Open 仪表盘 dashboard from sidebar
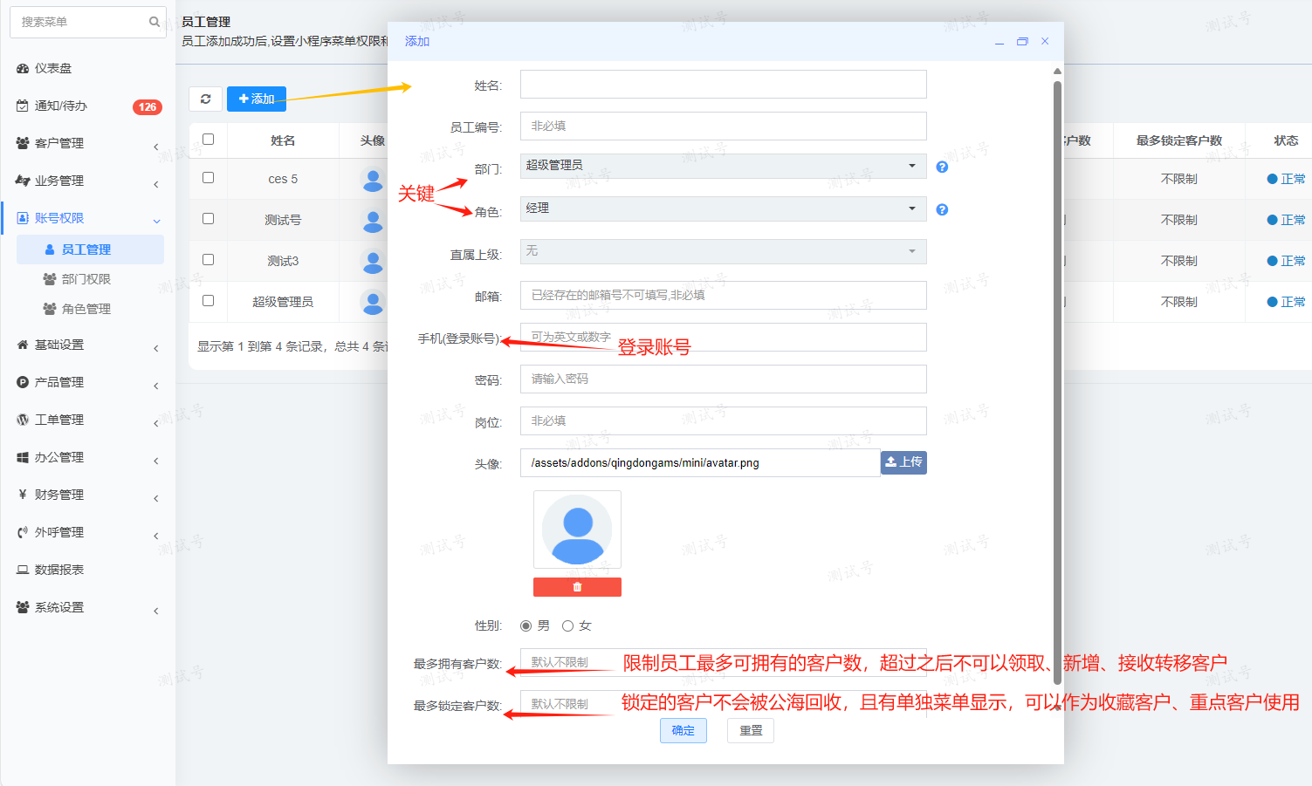 tap(53, 68)
